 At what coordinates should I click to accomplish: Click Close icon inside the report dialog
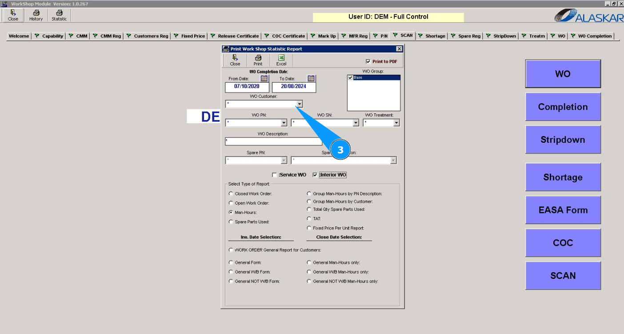[x=235, y=60]
